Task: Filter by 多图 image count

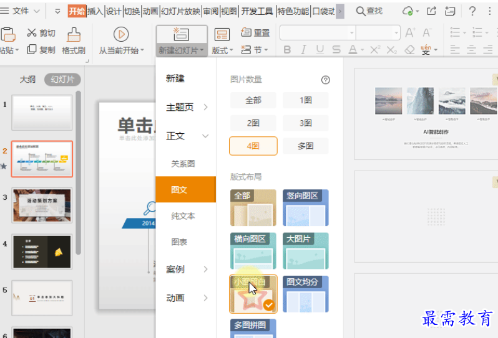Action: click(x=306, y=146)
